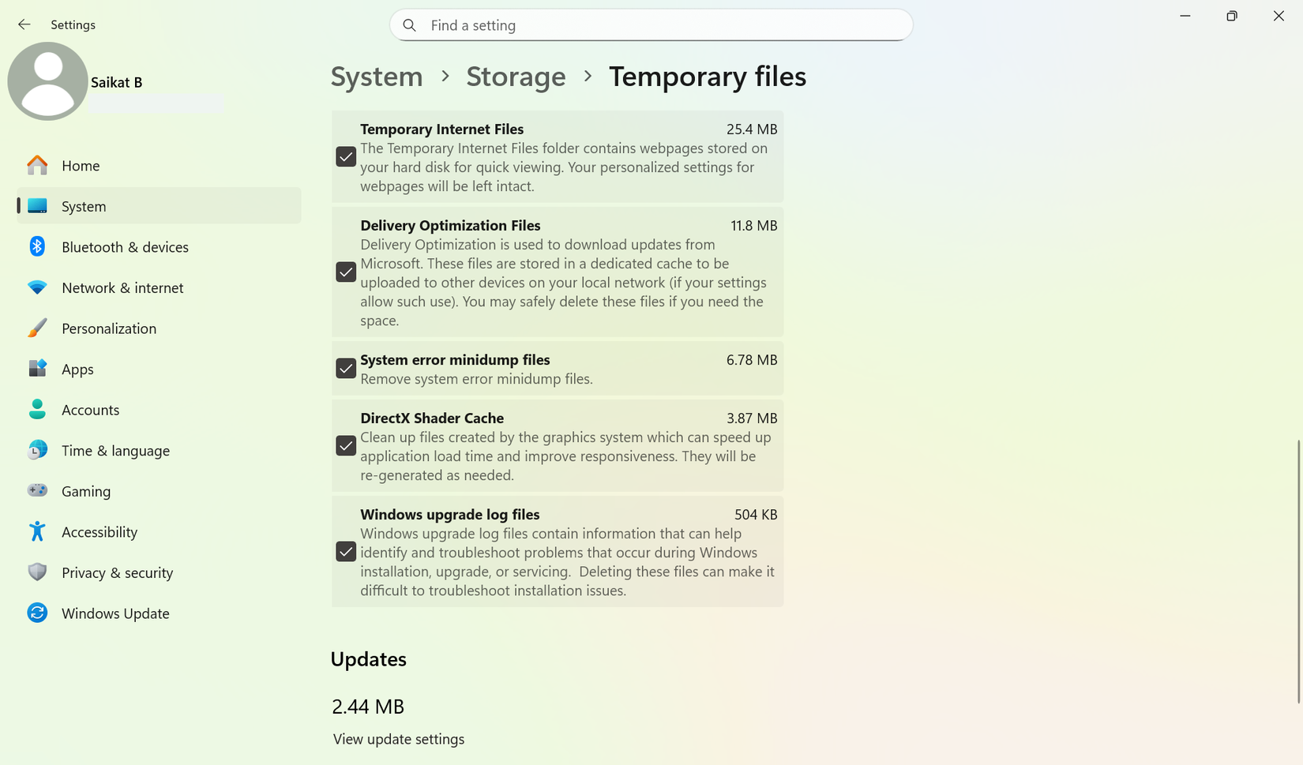Uncheck Temporary Internet Files checkbox
This screenshot has height=765, width=1303.
click(x=346, y=156)
